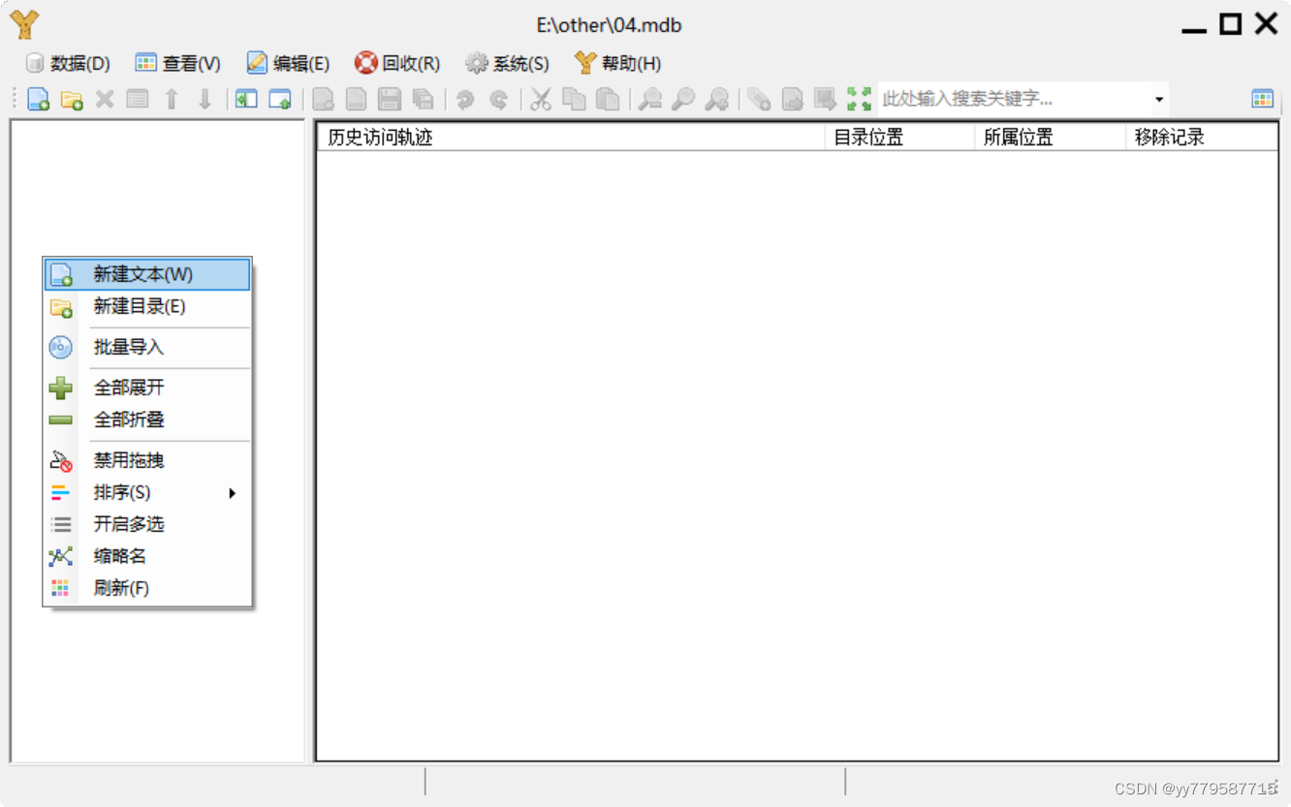This screenshot has height=807, width=1291.
Task: Click the 所属位置 column header
Action: [x=1051, y=138]
